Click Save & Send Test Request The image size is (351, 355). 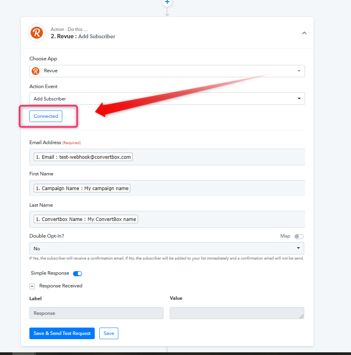coord(62,333)
